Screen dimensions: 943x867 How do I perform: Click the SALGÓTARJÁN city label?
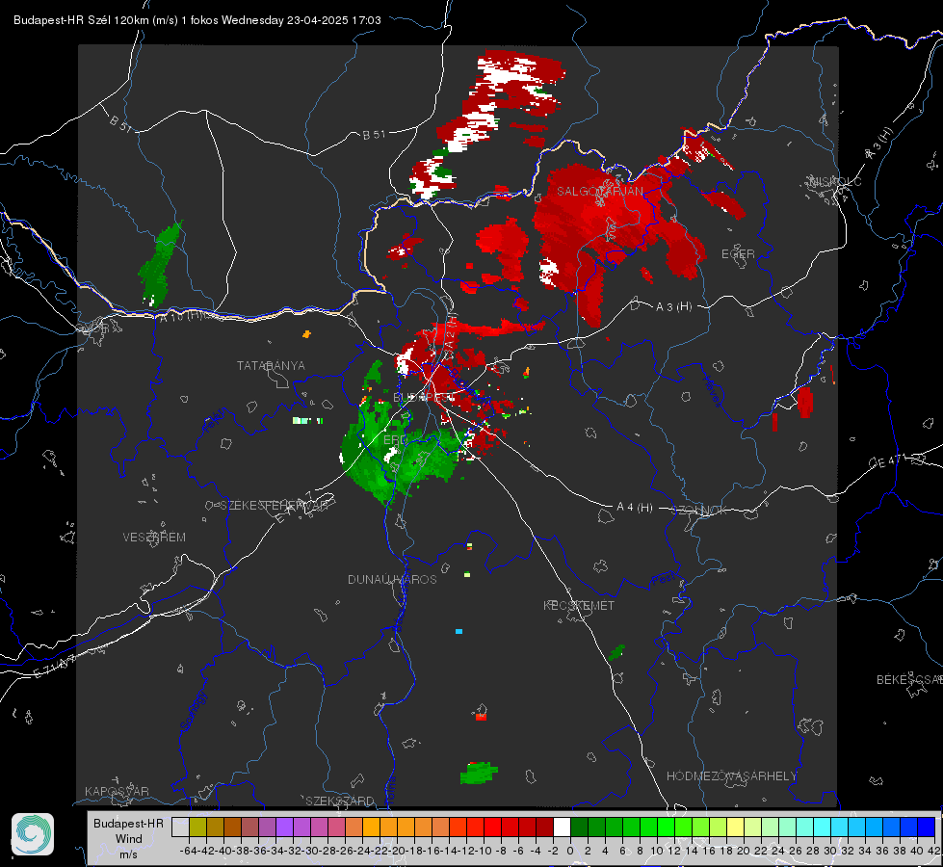click(x=599, y=192)
